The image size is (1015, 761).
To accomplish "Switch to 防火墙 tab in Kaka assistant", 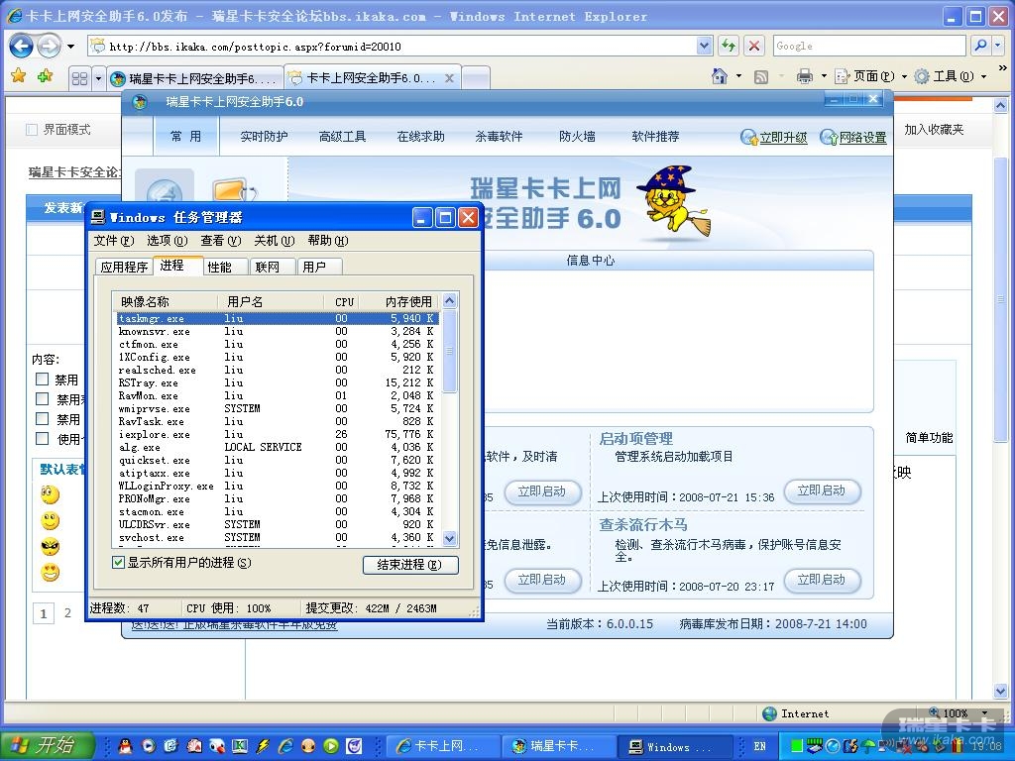I will click(x=577, y=137).
